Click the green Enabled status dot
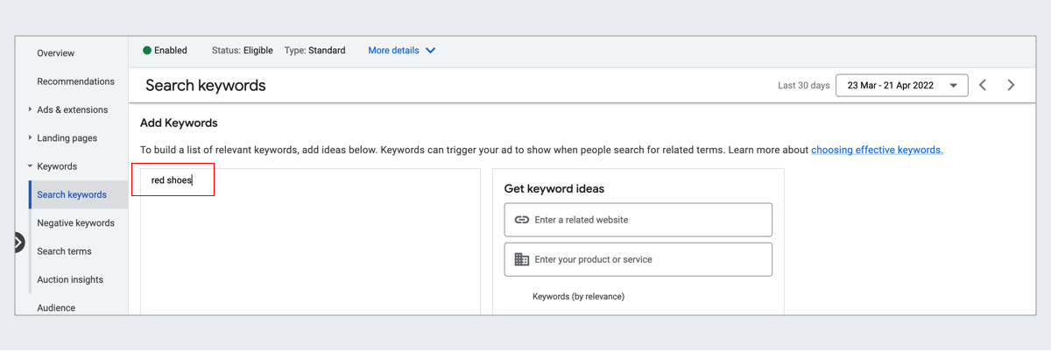The height and width of the screenshot is (352, 1051). [147, 51]
